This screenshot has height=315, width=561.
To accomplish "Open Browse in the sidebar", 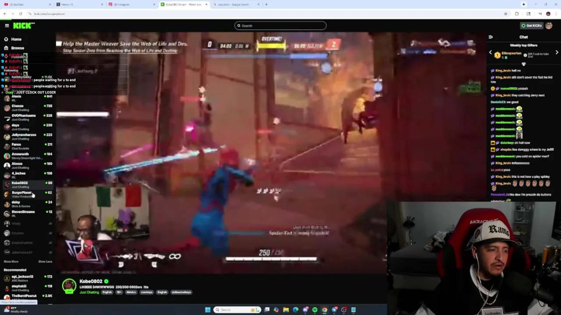I will click(18, 48).
